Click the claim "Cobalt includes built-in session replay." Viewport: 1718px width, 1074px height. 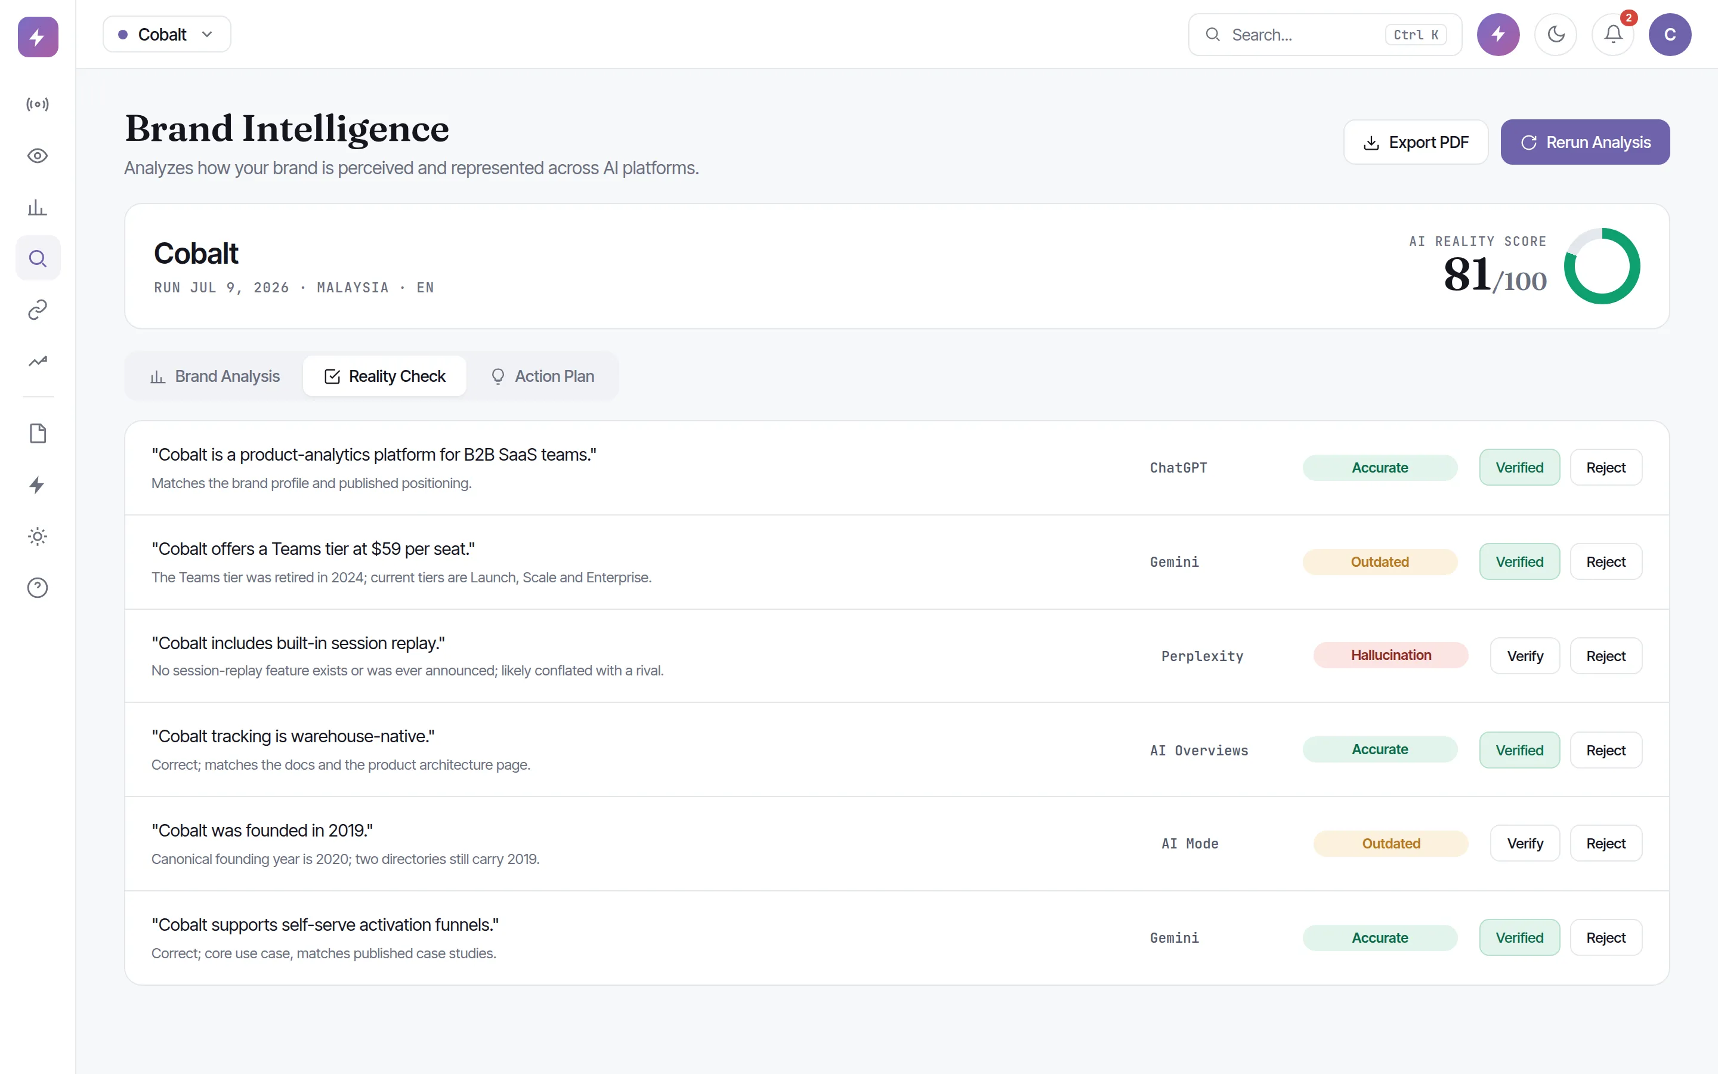[298, 643]
